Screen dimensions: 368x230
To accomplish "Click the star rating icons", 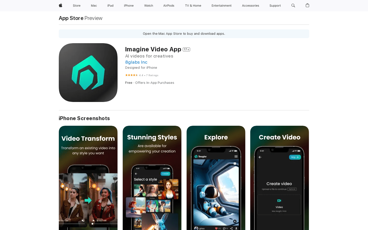I will (131, 75).
